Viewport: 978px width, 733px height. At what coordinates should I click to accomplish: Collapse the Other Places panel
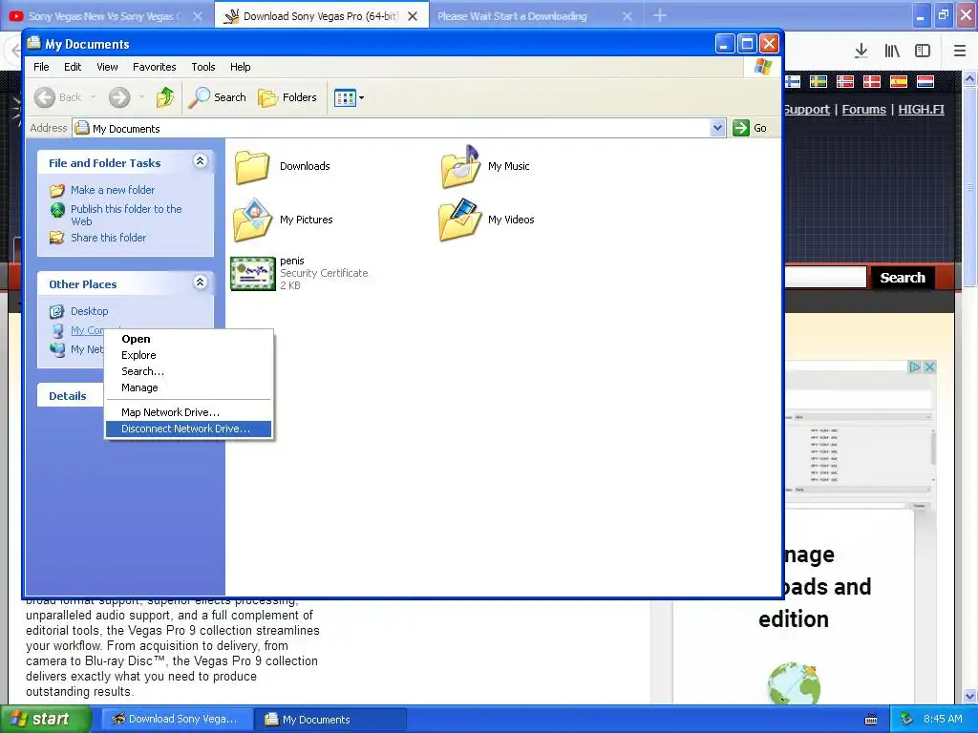click(x=200, y=283)
